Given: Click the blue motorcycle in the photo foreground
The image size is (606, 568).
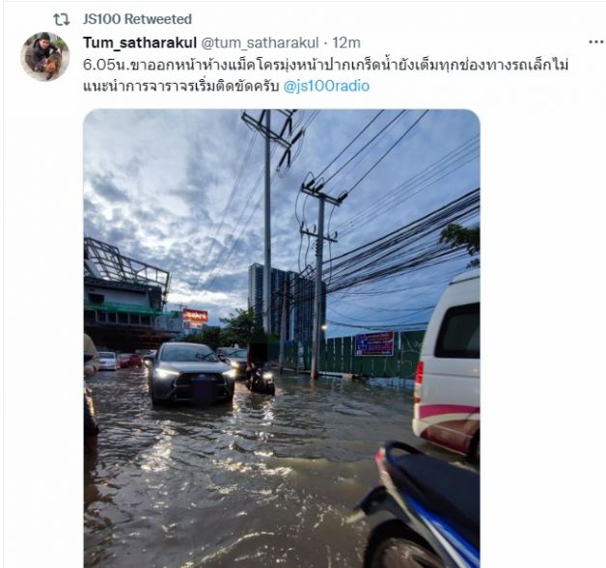Looking at the screenshot, I should coord(422,506).
